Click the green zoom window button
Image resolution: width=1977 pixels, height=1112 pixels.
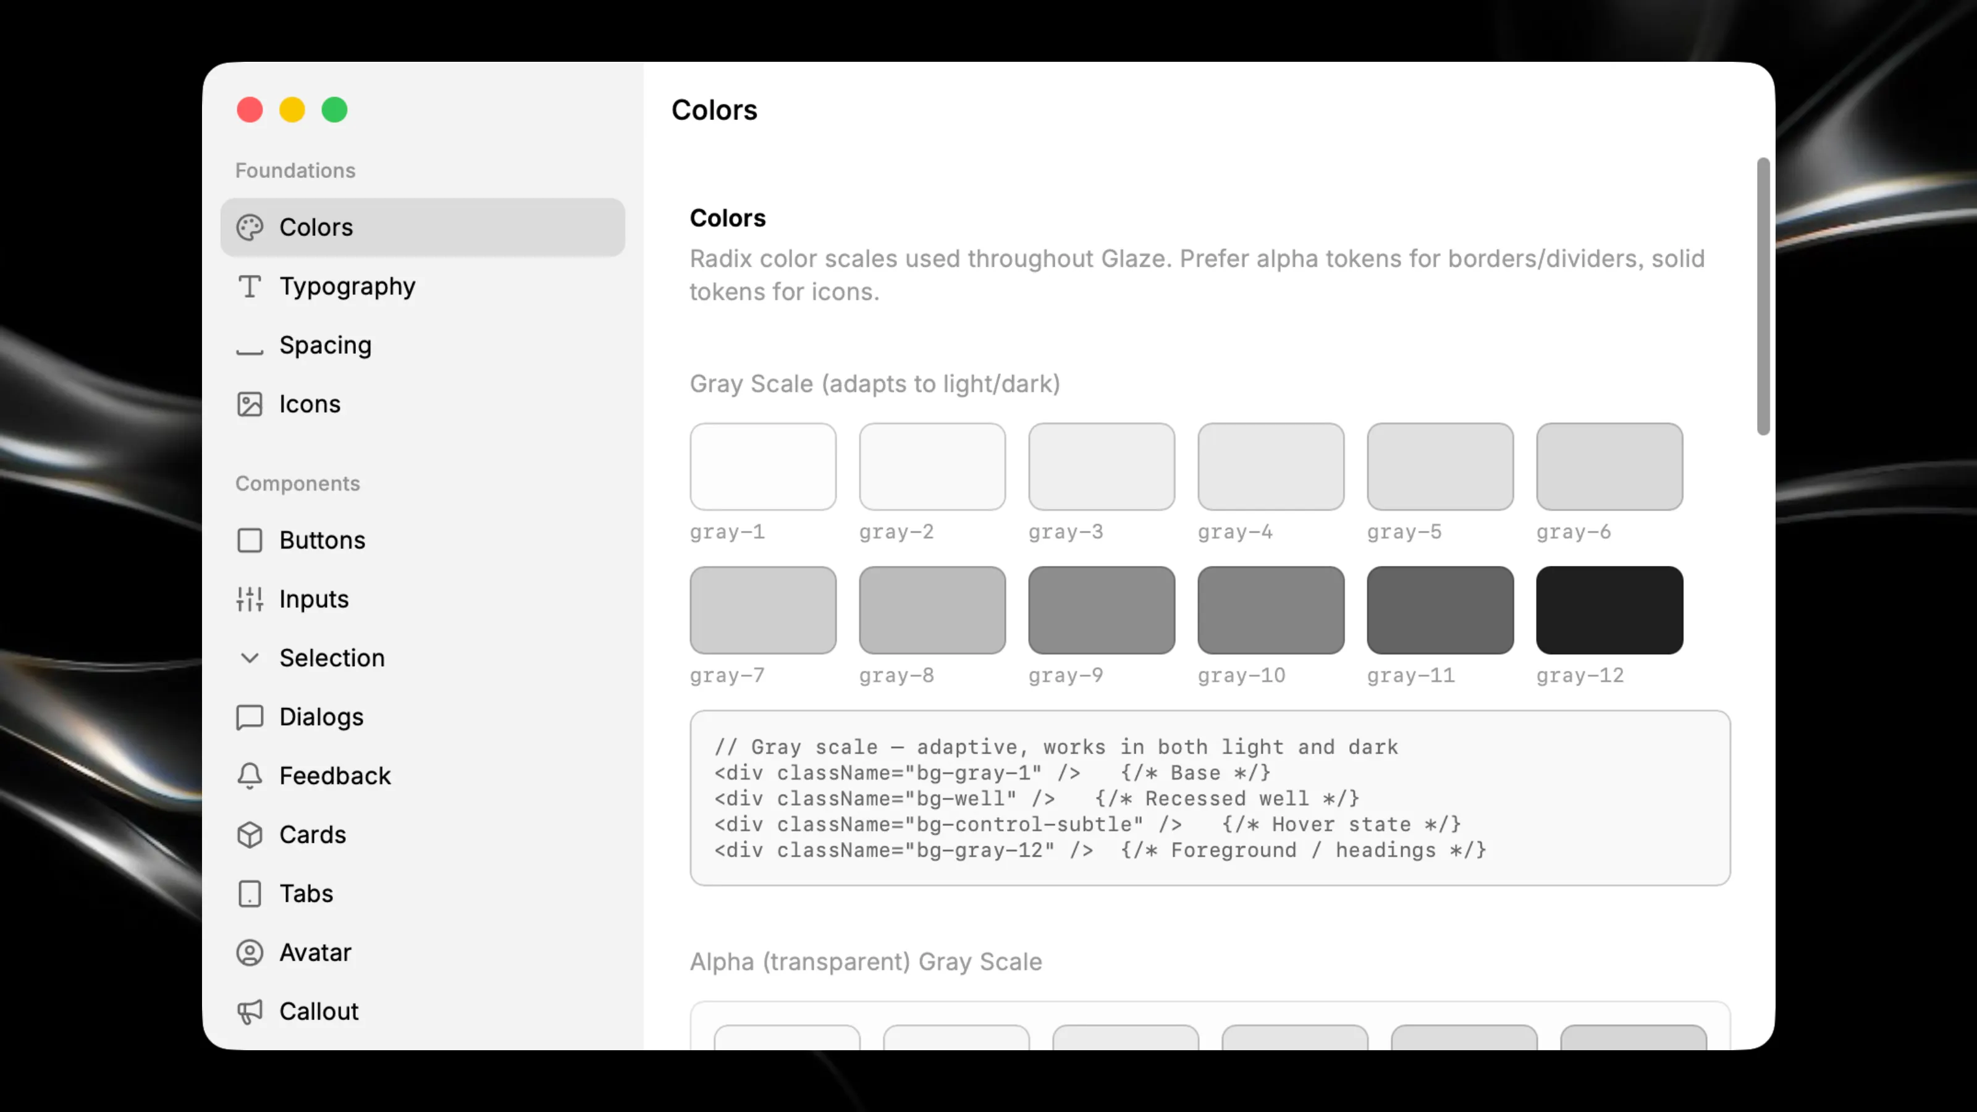pos(335,110)
